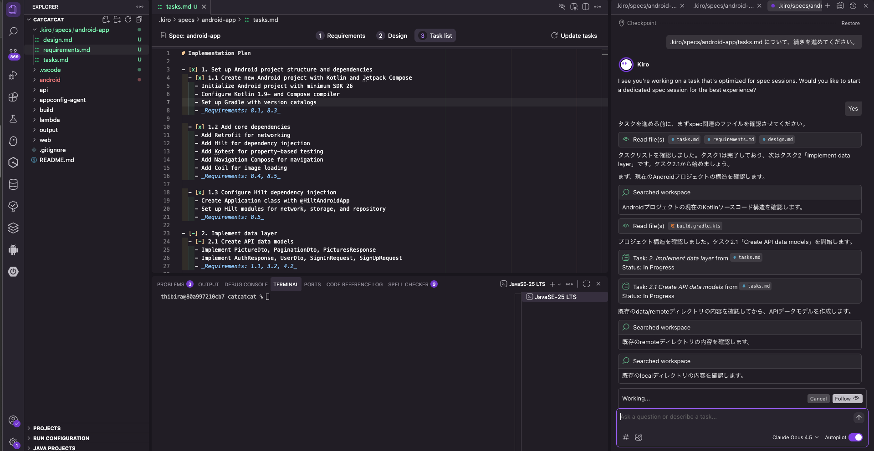Viewport: 874px width, 451px height.
Task: Send the chat message arrow
Action: tap(859, 417)
